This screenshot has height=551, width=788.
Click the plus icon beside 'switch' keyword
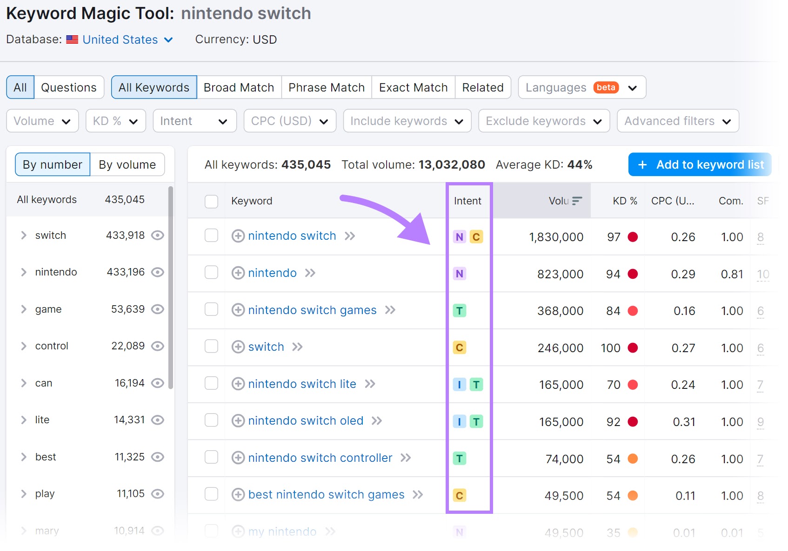coord(238,347)
